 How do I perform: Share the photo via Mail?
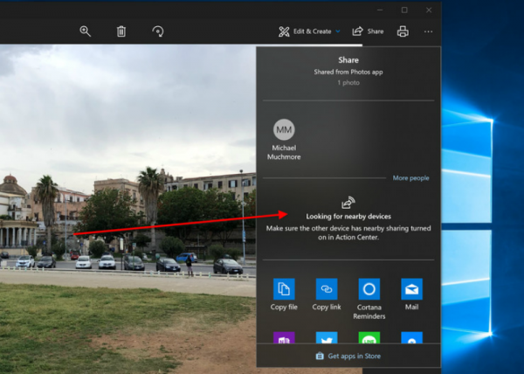coord(411,294)
